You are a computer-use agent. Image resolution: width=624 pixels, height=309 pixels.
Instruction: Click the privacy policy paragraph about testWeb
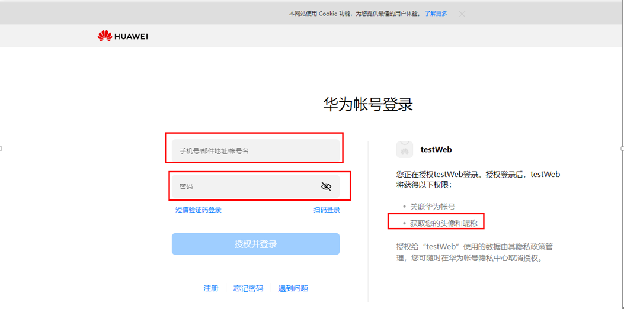[x=475, y=252]
